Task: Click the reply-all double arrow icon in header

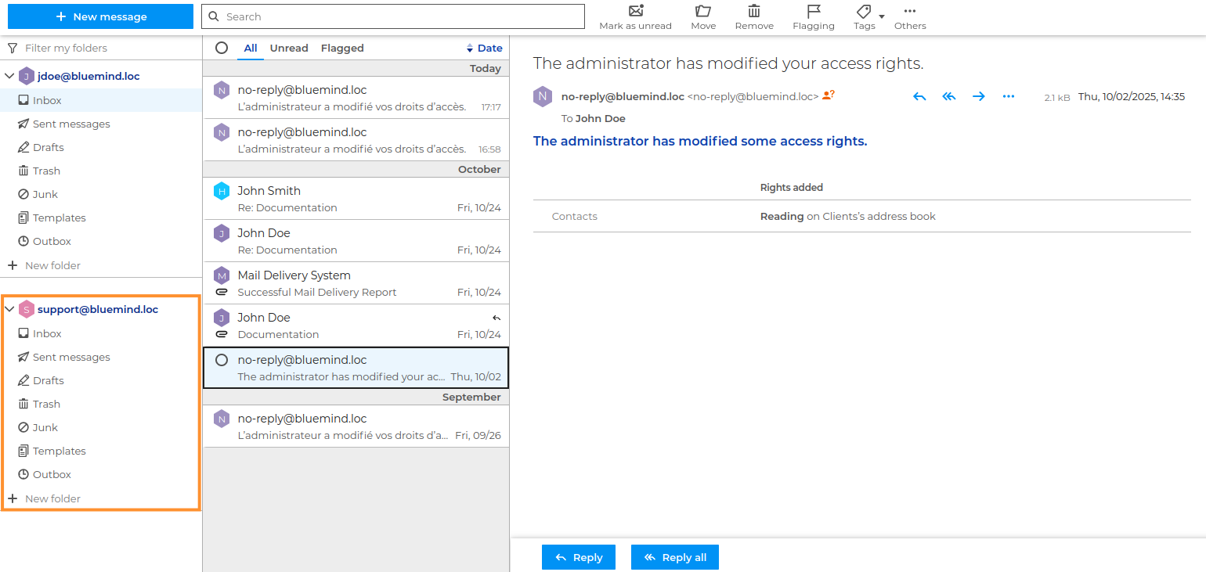Action: coord(949,96)
